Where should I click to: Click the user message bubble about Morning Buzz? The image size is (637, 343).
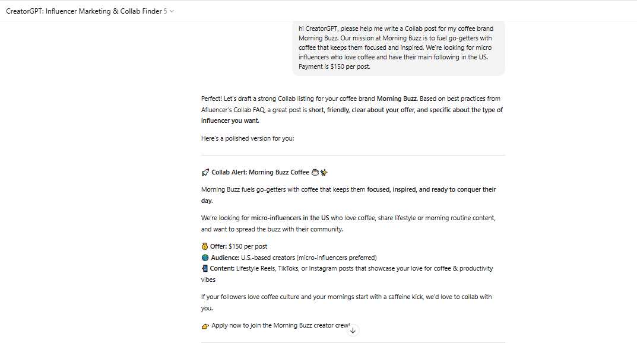pyautogui.click(x=398, y=48)
